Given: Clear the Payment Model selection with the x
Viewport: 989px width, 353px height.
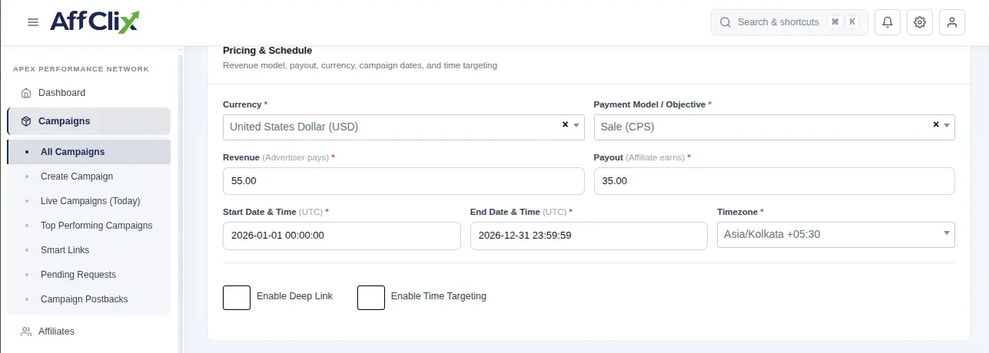Looking at the screenshot, I should [x=935, y=124].
